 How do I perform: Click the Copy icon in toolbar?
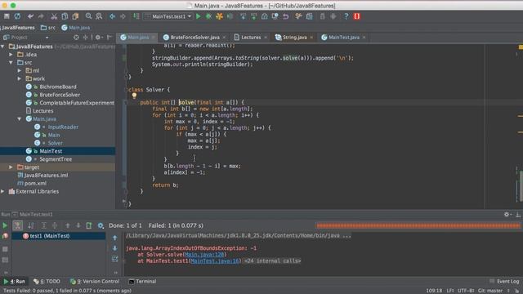65,16
